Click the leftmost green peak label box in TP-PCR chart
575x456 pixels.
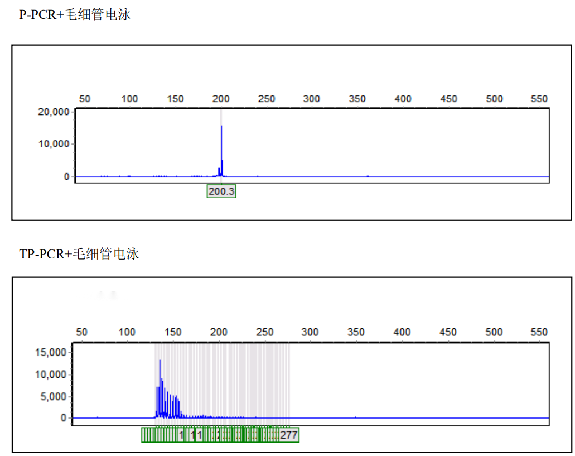tap(143, 435)
